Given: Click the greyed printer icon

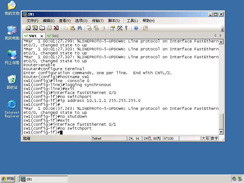Looking at the screenshot, I should [103, 28].
